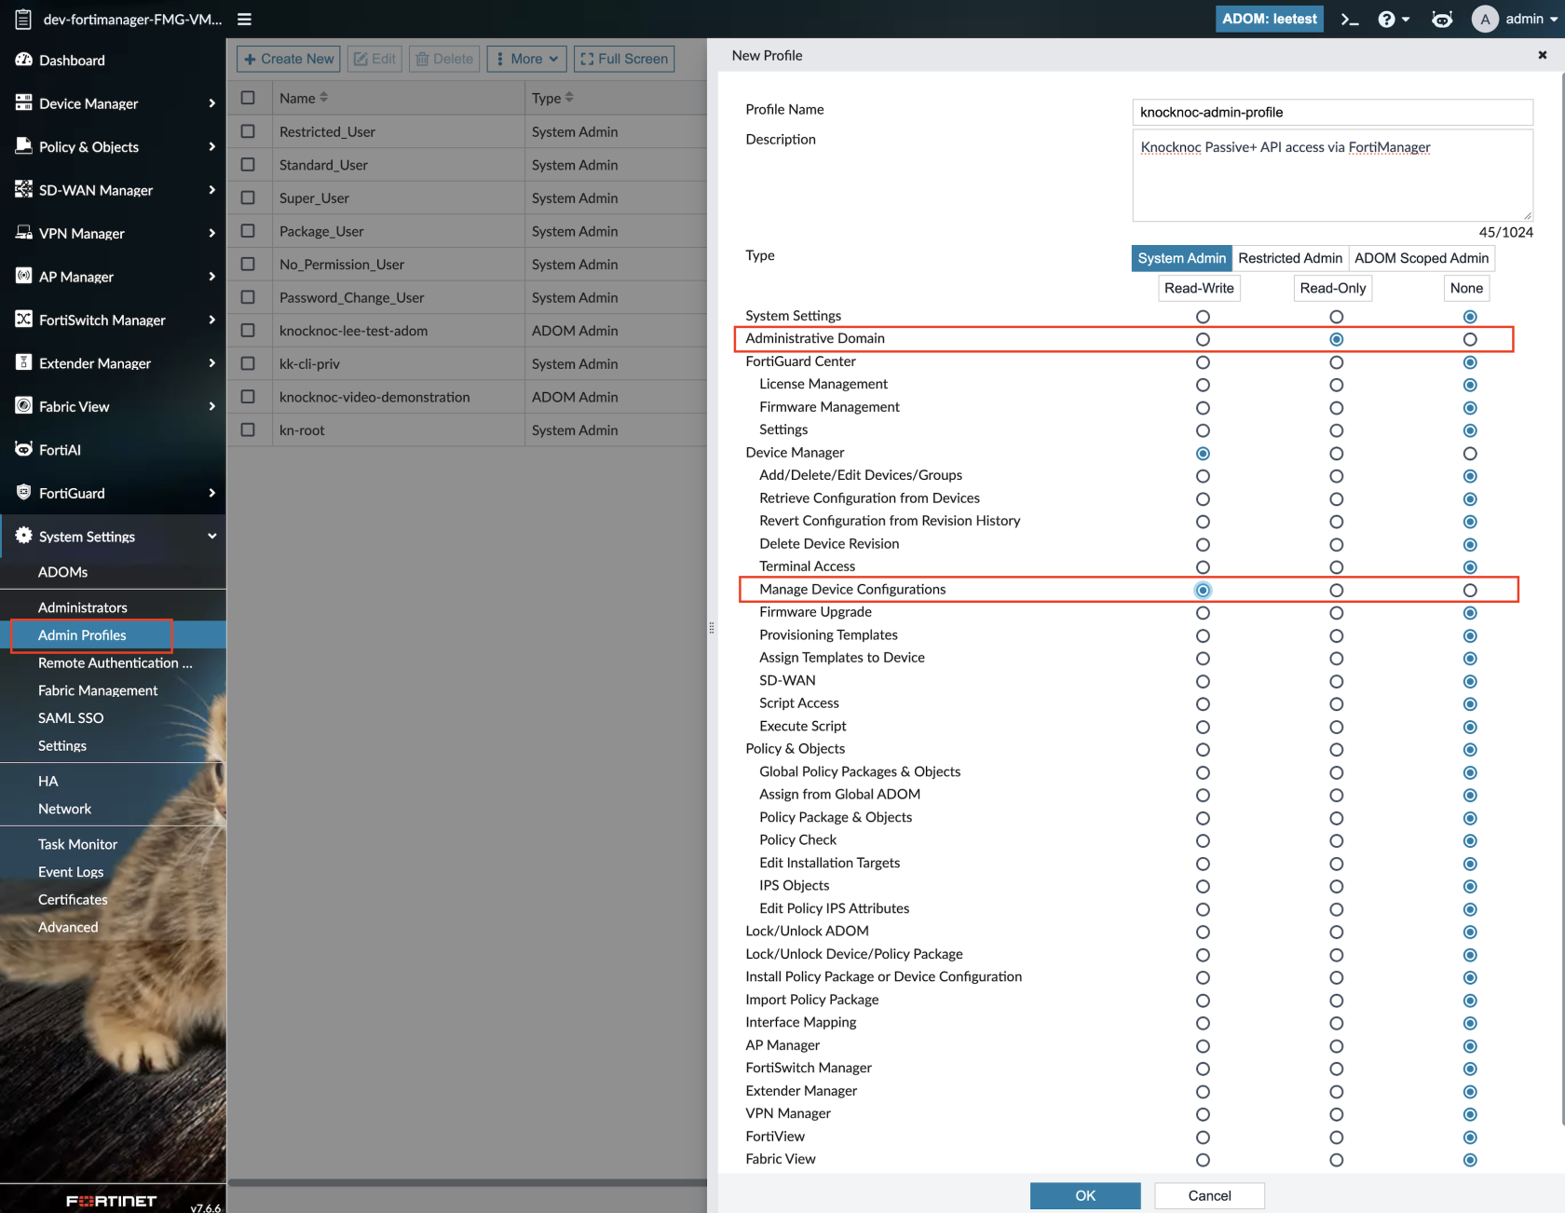Click Cancel in New Profile

pyautogui.click(x=1209, y=1195)
